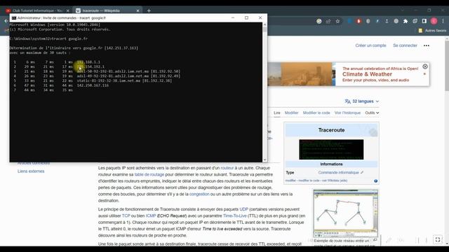Open the Outils dropdown menu

[372, 113]
